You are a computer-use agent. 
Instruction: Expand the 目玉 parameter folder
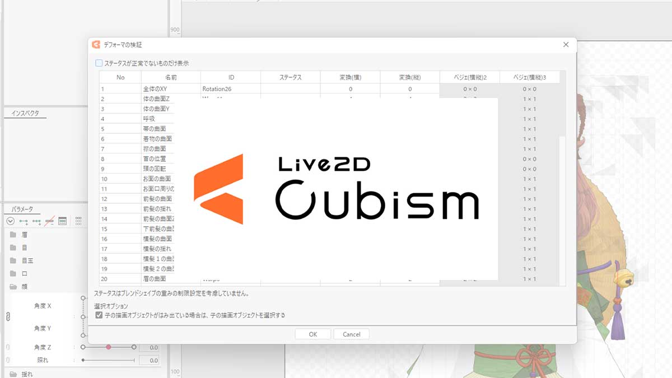pyautogui.click(x=13, y=260)
